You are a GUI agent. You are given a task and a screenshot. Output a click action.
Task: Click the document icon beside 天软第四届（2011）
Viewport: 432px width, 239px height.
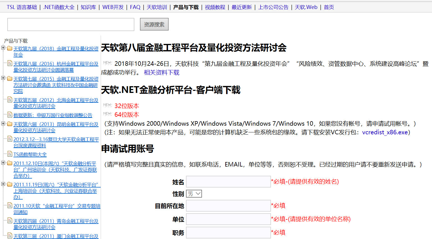tap(10, 221)
